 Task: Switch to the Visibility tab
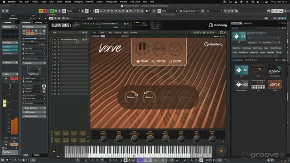39,22
